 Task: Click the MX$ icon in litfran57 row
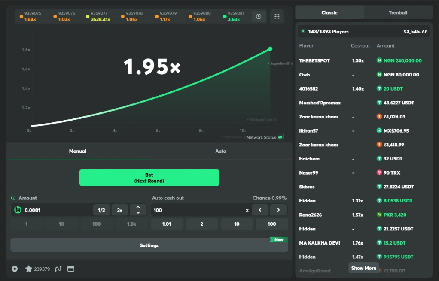379,130
